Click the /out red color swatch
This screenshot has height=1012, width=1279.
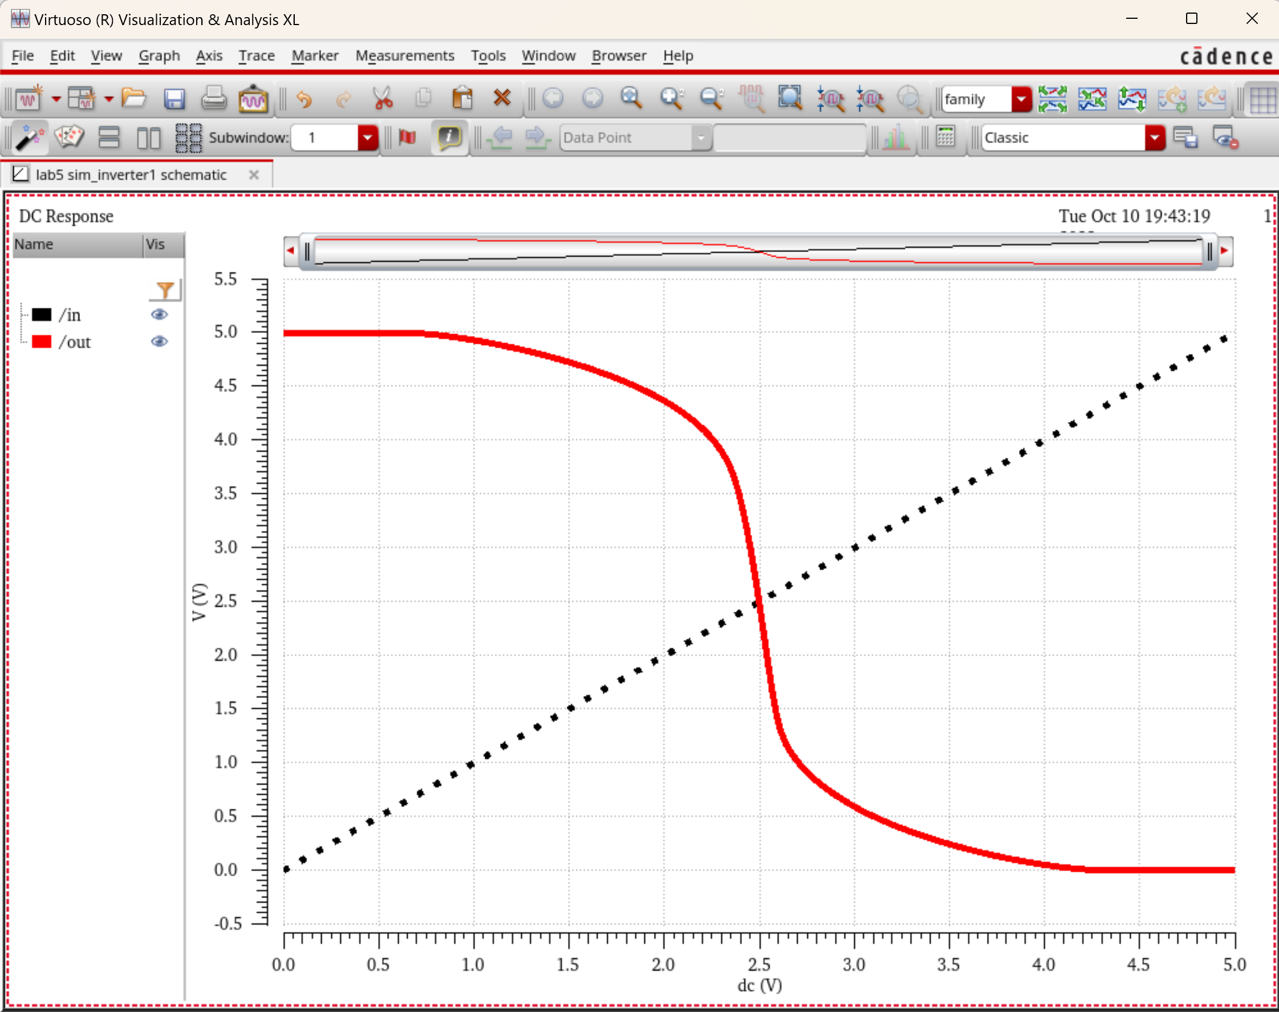(42, 342)
